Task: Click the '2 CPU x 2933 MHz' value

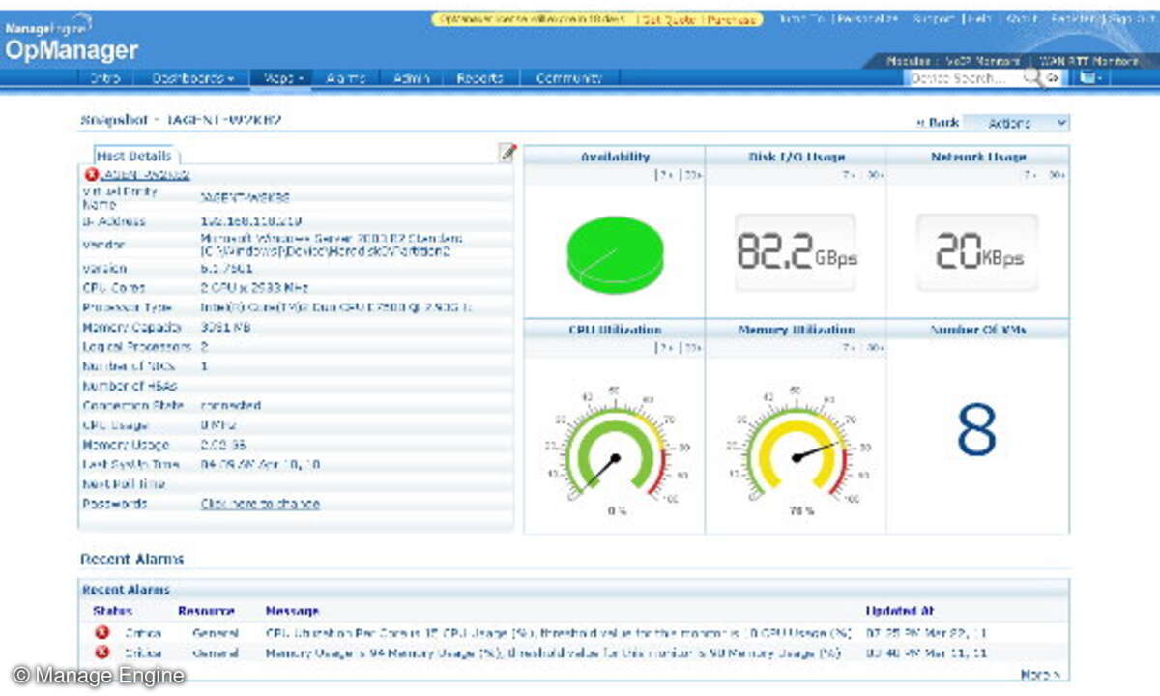Action: 252,288
